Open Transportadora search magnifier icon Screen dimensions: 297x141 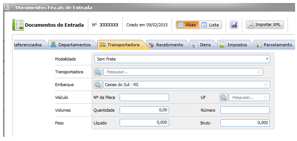coord(98,72)
